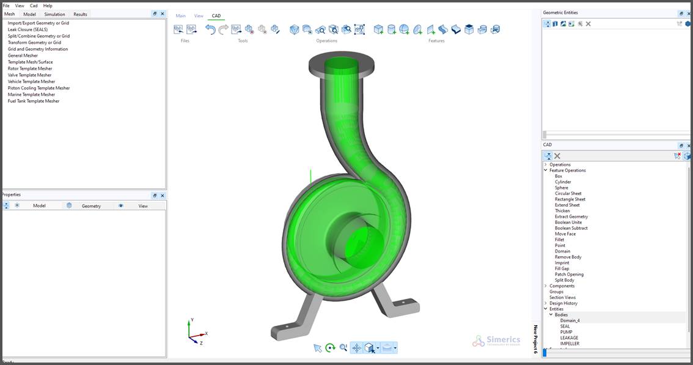
Task: Click the faceted body operation icon
Action: pyautogui.click(x=295, y=29)
